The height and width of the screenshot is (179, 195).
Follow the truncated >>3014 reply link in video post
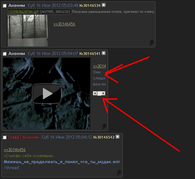coord(99,66)
